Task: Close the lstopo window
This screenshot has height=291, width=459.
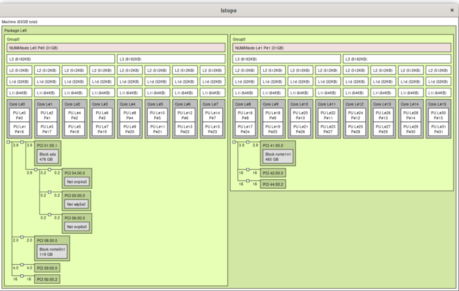Action: click(451, 10)
